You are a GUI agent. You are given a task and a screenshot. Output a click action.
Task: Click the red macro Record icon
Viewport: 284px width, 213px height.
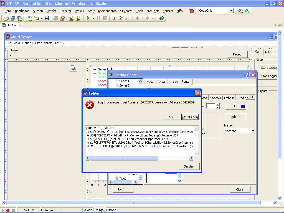[8, 210]
